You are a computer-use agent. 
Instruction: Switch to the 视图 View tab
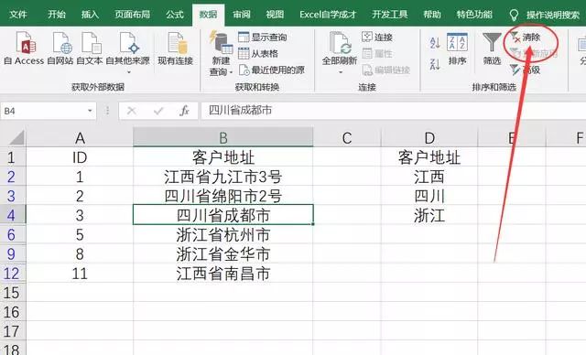275,15
